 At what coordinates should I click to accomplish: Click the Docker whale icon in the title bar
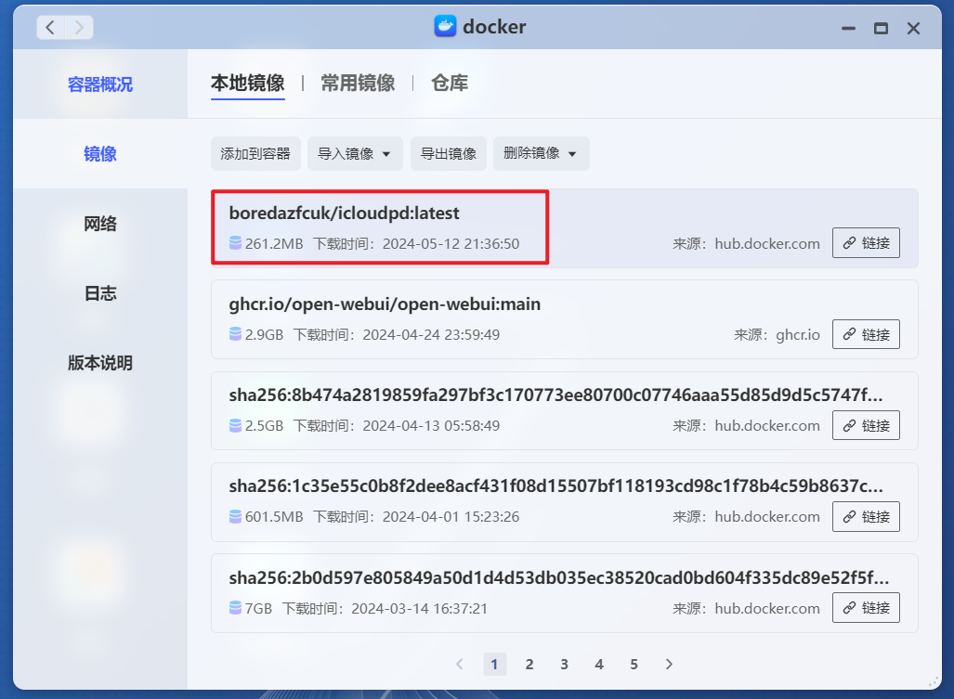pos(446,27)
